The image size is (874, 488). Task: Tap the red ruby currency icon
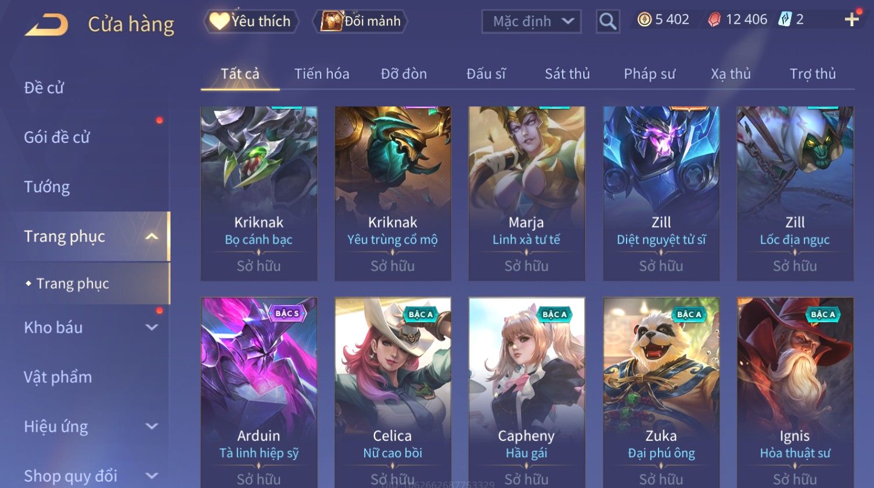[714, 20]
